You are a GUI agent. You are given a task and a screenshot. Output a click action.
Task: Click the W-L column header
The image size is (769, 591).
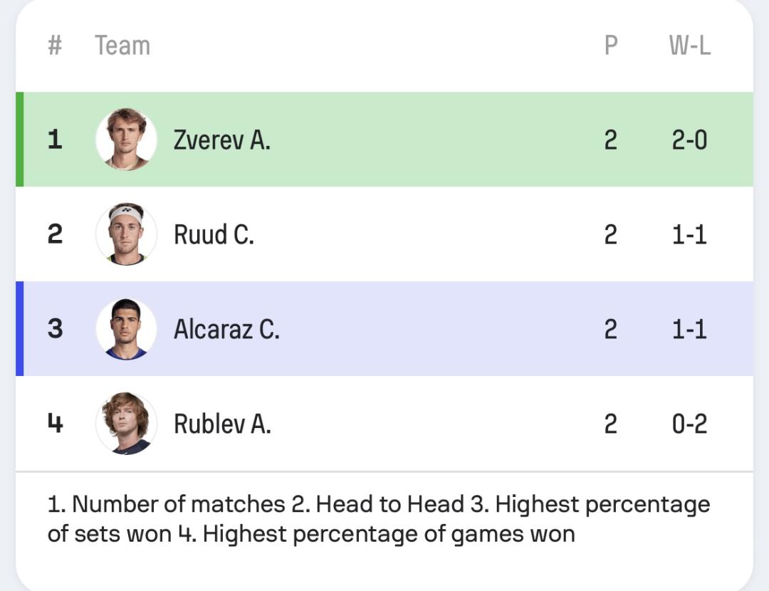[x=689, y=46]
